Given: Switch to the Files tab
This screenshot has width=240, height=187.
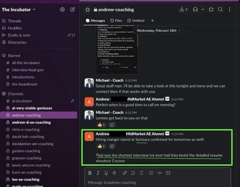Looking at the screenshot, I should (116, 20).
